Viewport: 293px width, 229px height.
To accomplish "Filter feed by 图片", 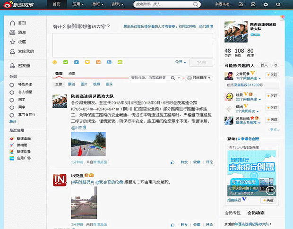I will (84, 84).
